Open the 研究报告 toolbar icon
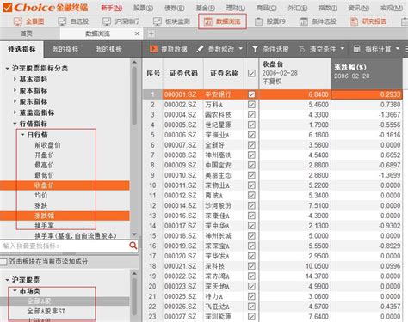The image size is (408, 322). coord(354,21)
